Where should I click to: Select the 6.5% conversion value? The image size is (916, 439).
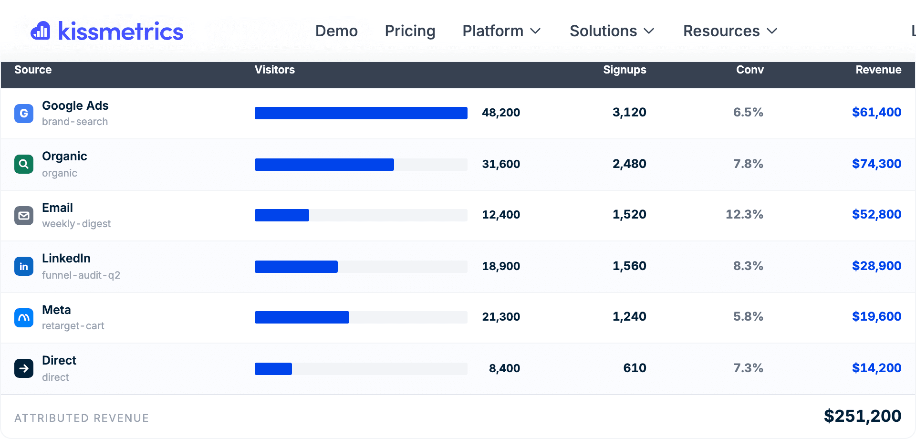click(748, 113)
